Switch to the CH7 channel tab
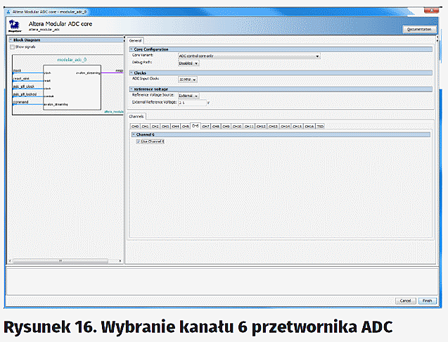This screenshot has width=448, height=342. point(206,126)
